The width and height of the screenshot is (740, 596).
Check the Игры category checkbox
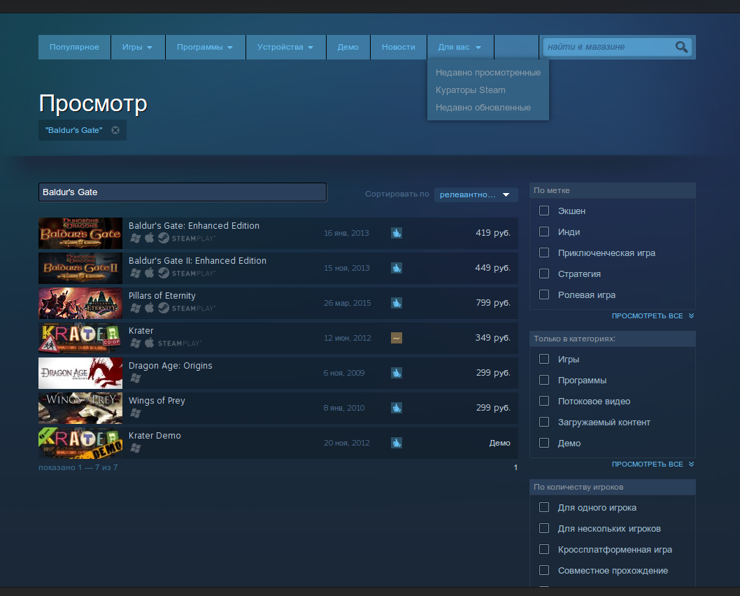tap(544, 359)
